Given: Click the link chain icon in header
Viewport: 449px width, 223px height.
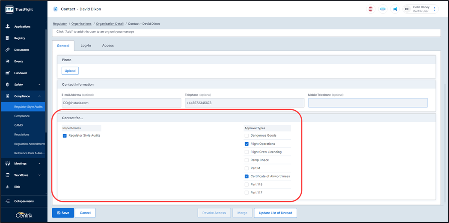Looking at the screenshot, I should (x=383, y=9).
